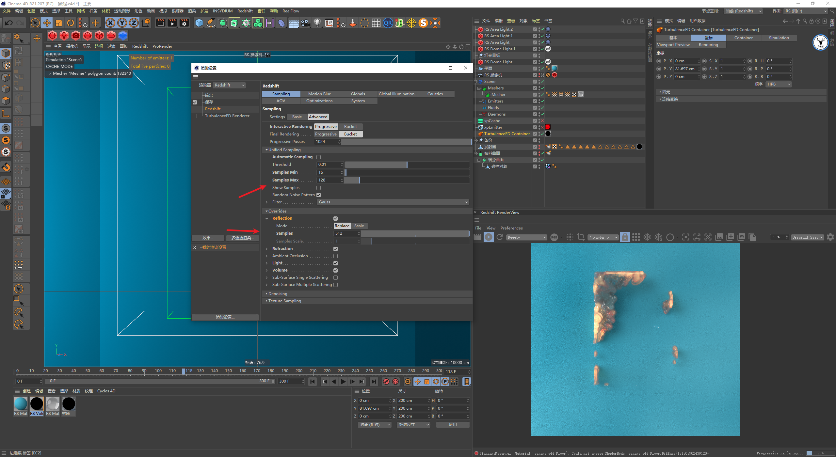Expand the Denoising section
The image size is (836, 457).
pos(278,294)
